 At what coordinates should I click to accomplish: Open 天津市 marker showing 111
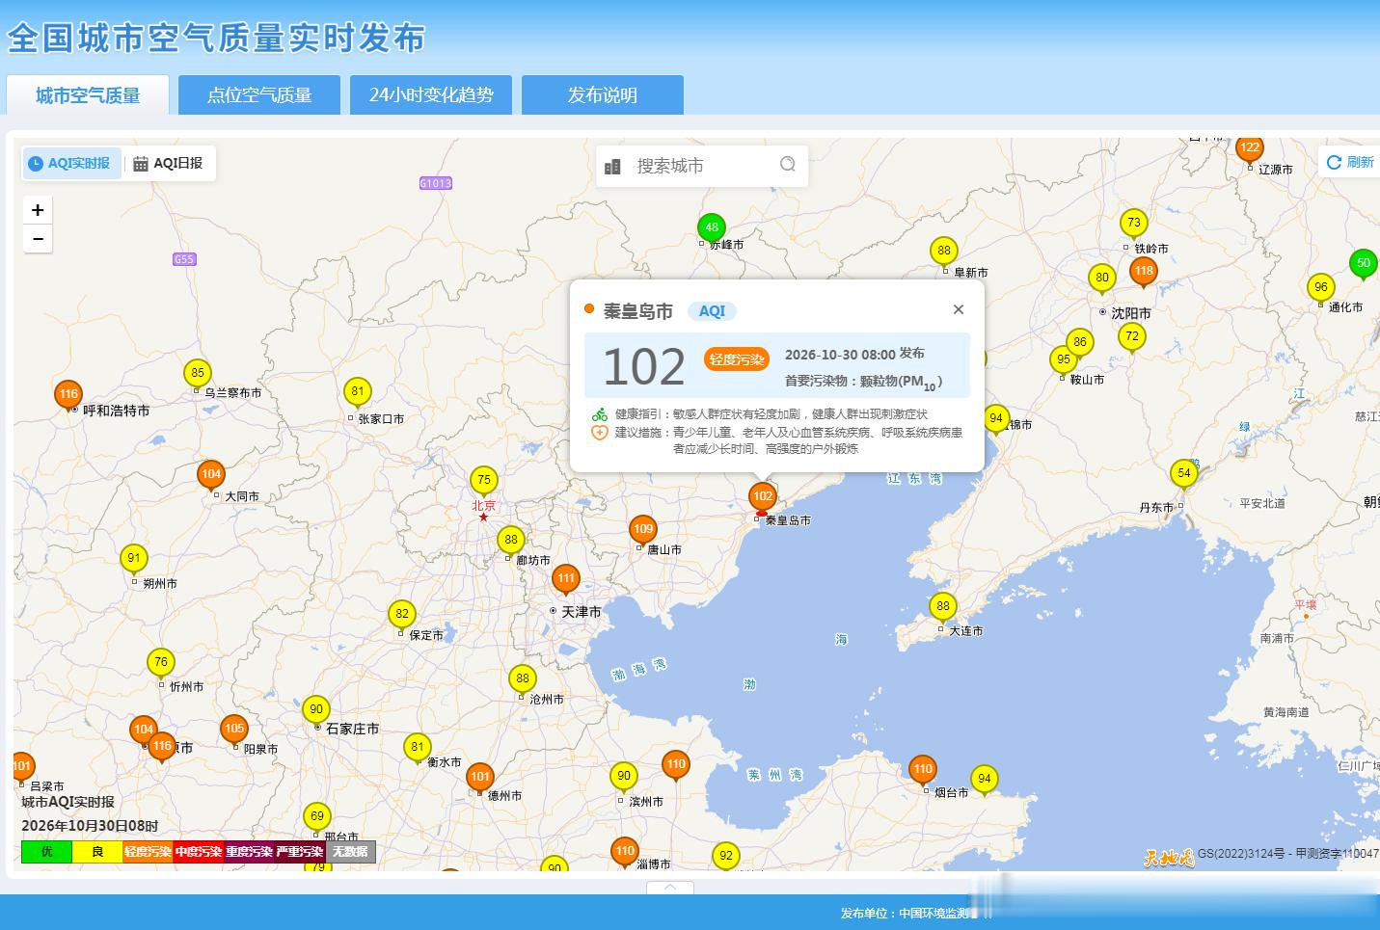(566, 579)
